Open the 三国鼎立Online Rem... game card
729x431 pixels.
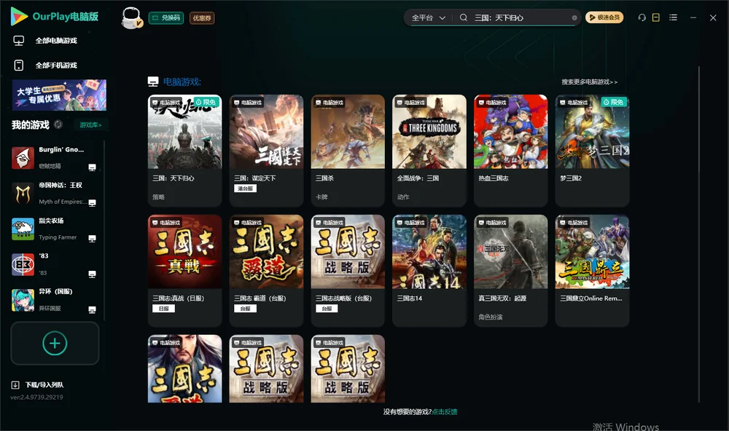592,271
